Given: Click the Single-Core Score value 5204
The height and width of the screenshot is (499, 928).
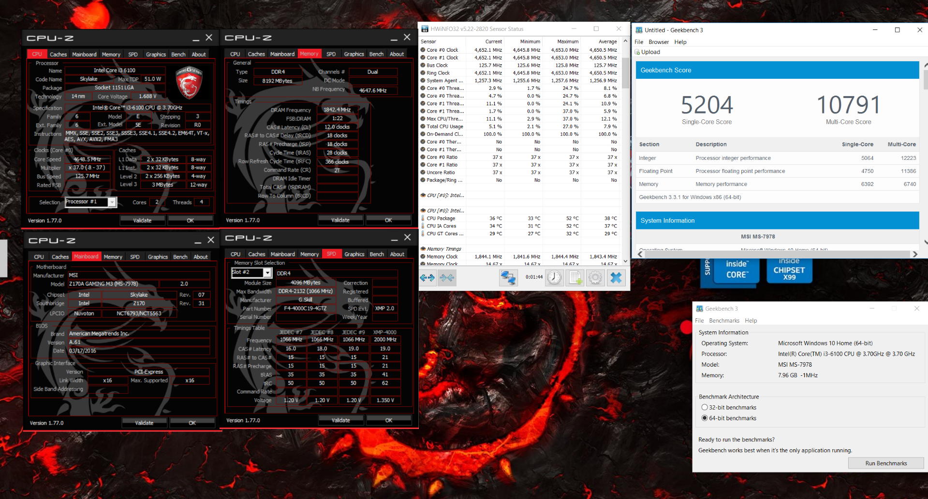Looking at the screenshot, I should click(x=707, y=105).
